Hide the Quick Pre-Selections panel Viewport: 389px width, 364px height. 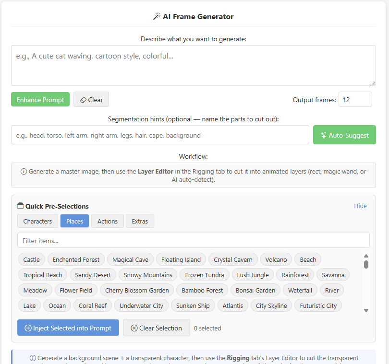[360, 206]
